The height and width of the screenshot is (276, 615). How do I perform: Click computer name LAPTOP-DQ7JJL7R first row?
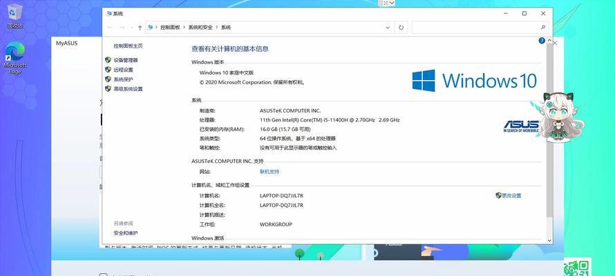click(281, 196)
